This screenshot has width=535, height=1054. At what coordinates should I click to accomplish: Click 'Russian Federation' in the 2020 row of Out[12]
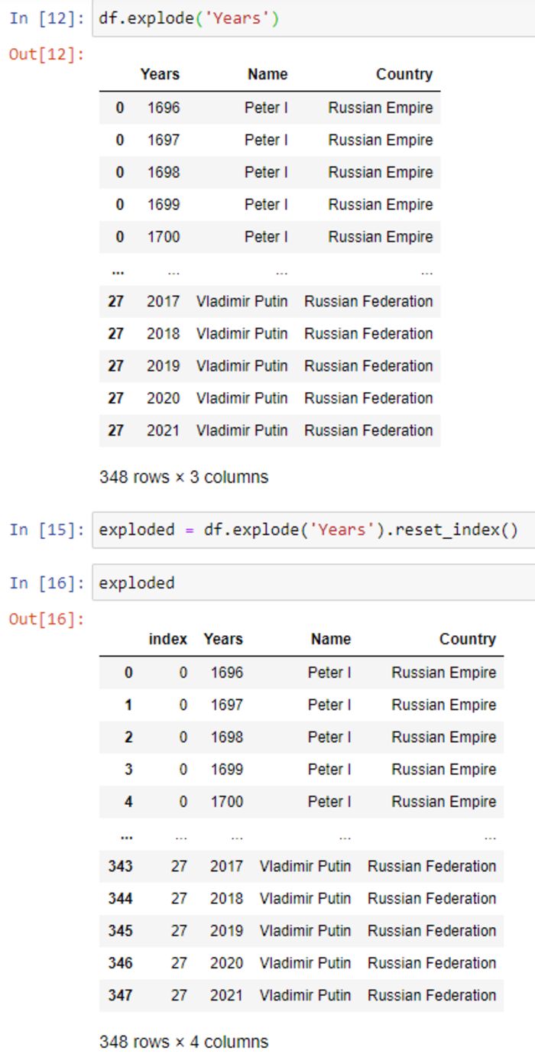(368, 398)
